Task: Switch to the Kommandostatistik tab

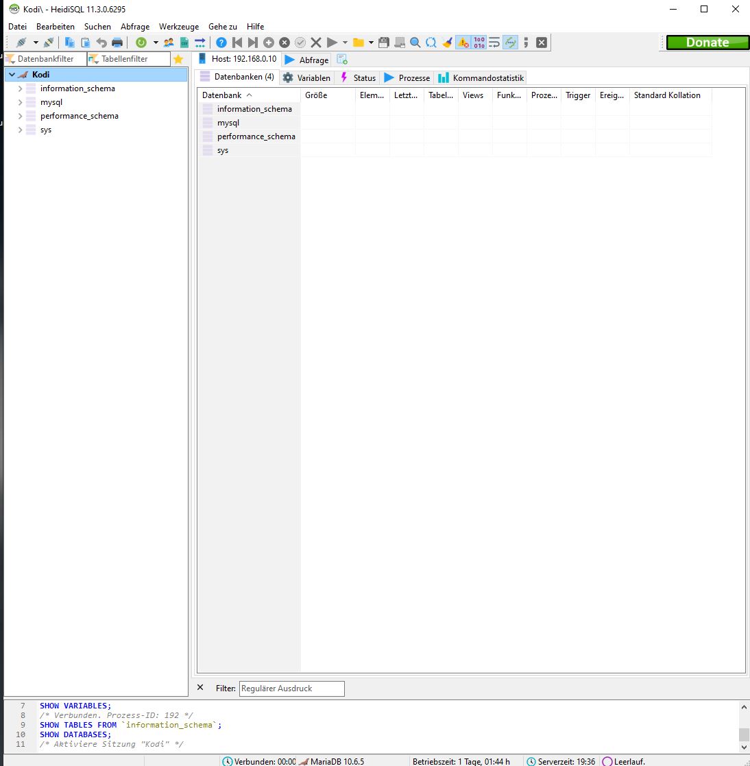Action: click(481, 77)
